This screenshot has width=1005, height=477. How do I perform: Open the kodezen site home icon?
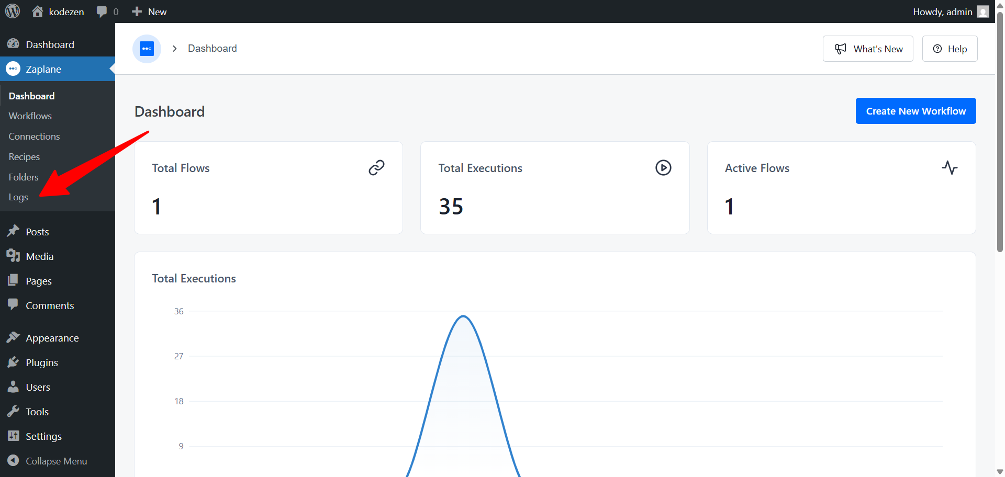tap(38, 12)
